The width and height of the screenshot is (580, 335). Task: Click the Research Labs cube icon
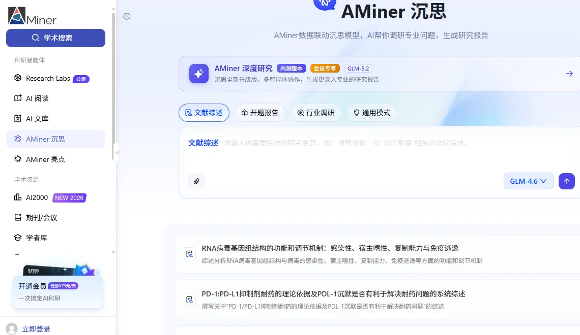(x=18, y=78)
